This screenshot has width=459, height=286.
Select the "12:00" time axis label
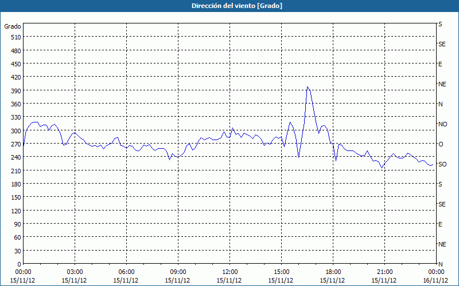230,272
